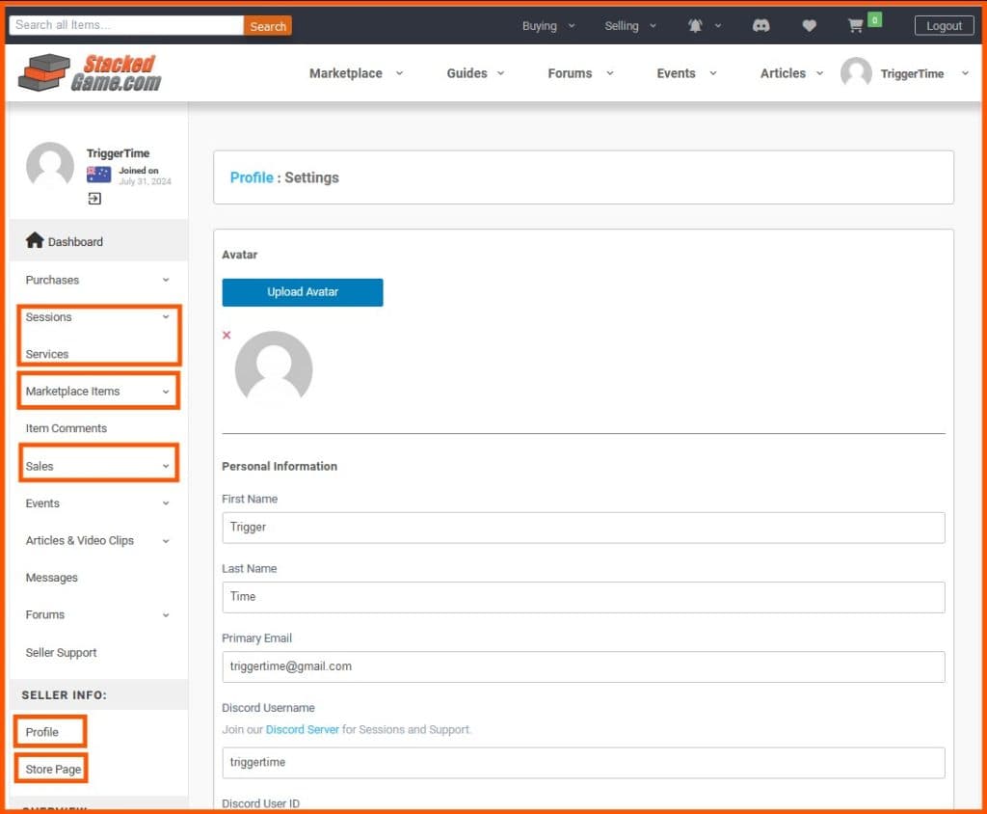The width and height of the screenshot is (987, 814).
Task: Click the Discord icon in top bar
Action: (x=760, y=26)
